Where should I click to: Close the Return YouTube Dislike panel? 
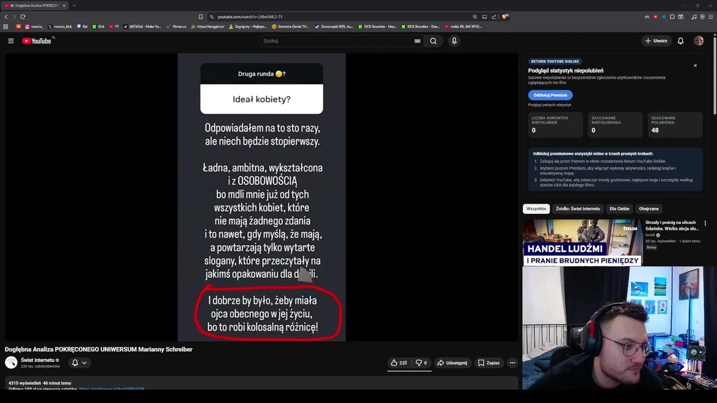[x=695, y=65]
